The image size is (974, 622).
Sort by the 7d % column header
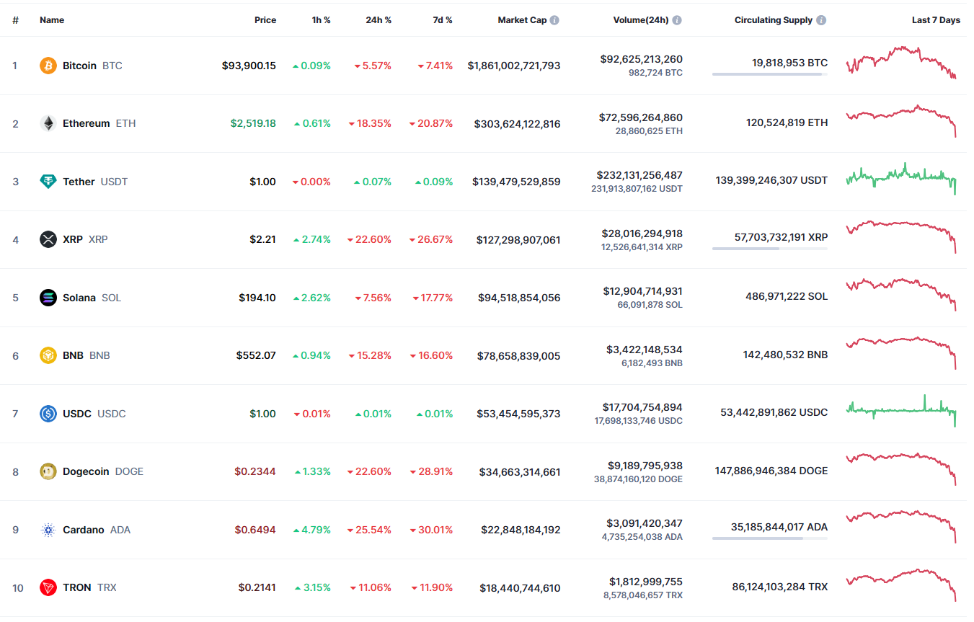[443, 20]
